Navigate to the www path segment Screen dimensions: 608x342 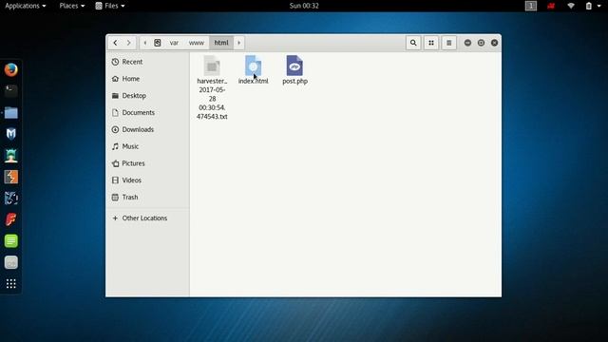click(x=197, y=43)
